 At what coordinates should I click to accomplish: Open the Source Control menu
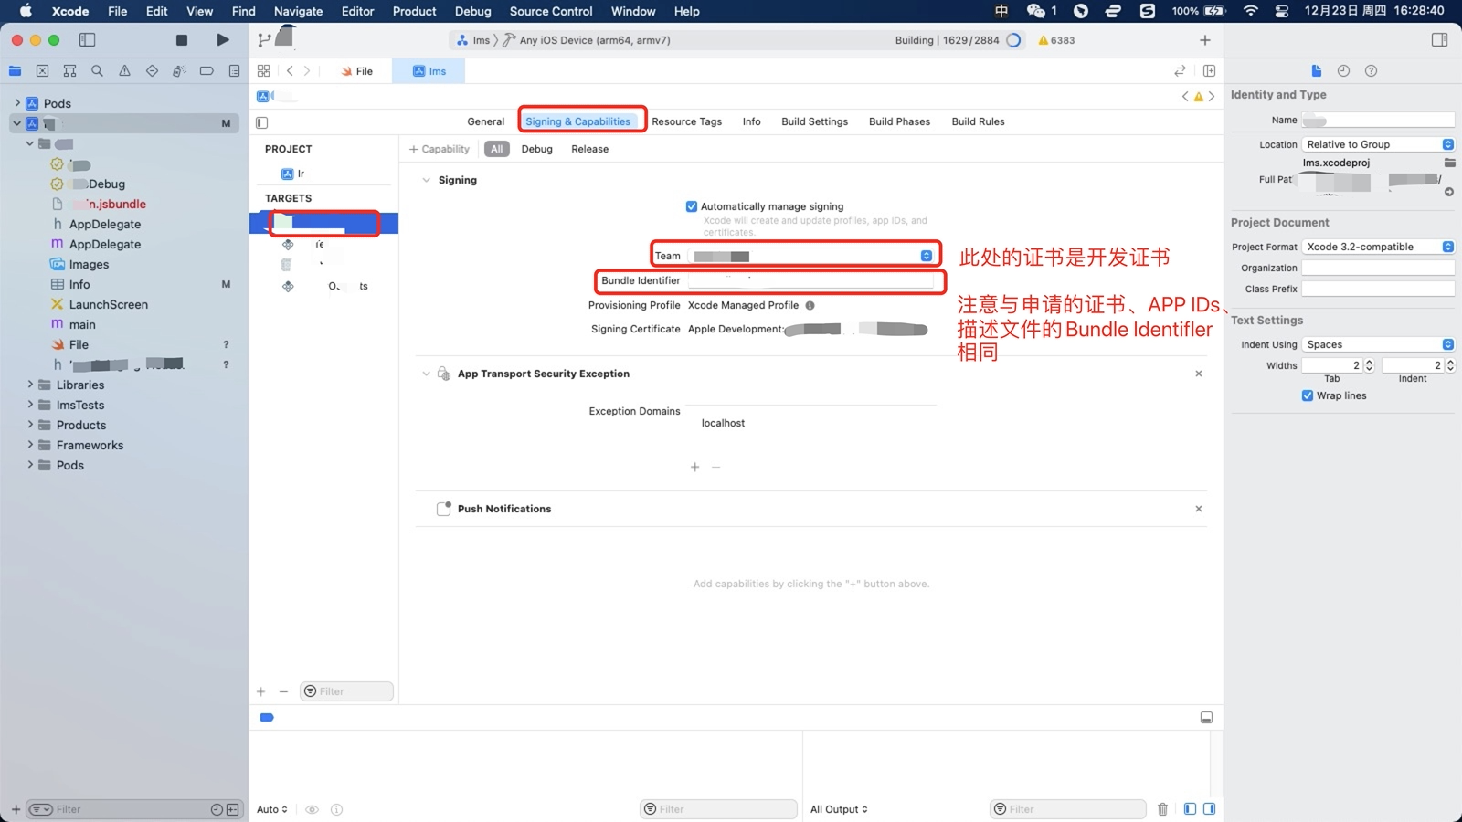pos(551,11)
